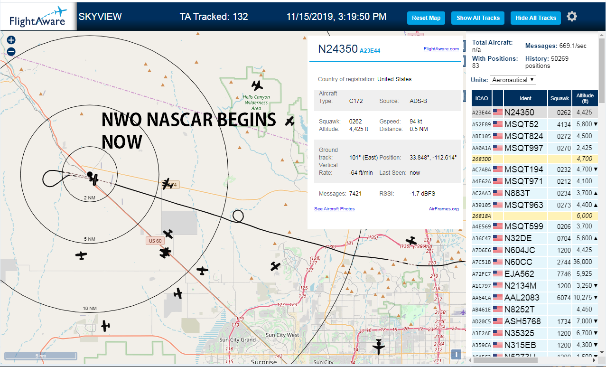Zoom out the map with minus button
The width and height of the screenshot is (606, 367).
[x=11, y=52]
